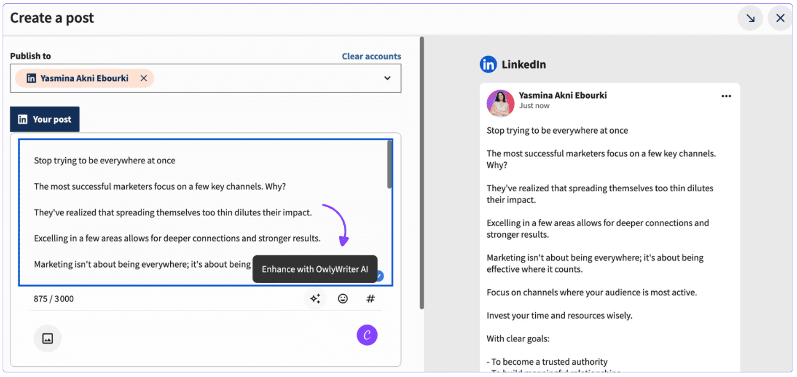The height and width of the screenshot is (377, 797).
Task: Click 'They've realized that spreading' line in editor
Action: [x=173, y=213]
